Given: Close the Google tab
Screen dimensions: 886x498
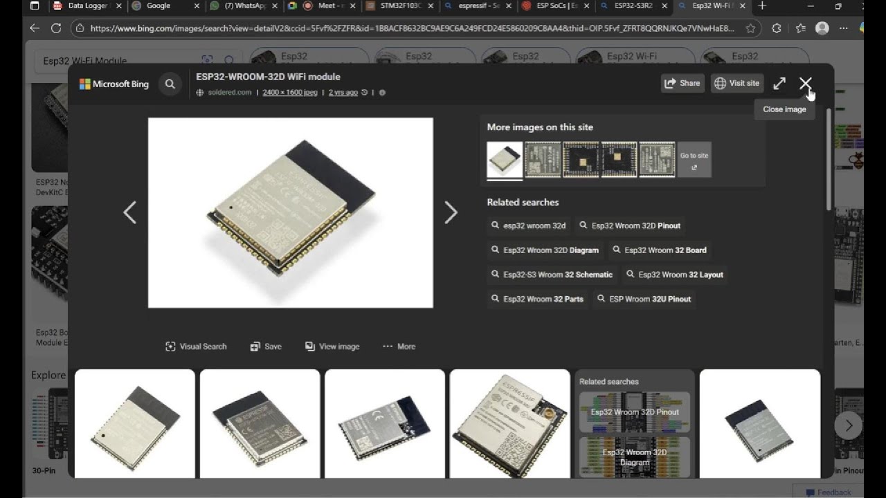Looking at the screenshot, I should click(x=197, y=6).
